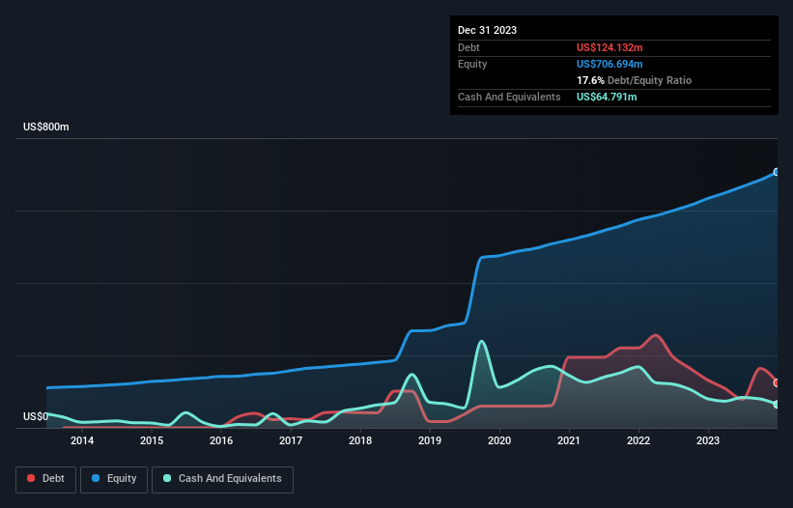Image resolution: width=793 pixels, height=508 pixels.
Task: Click the blue Equity endpoint marker
Action: (777, 172)
